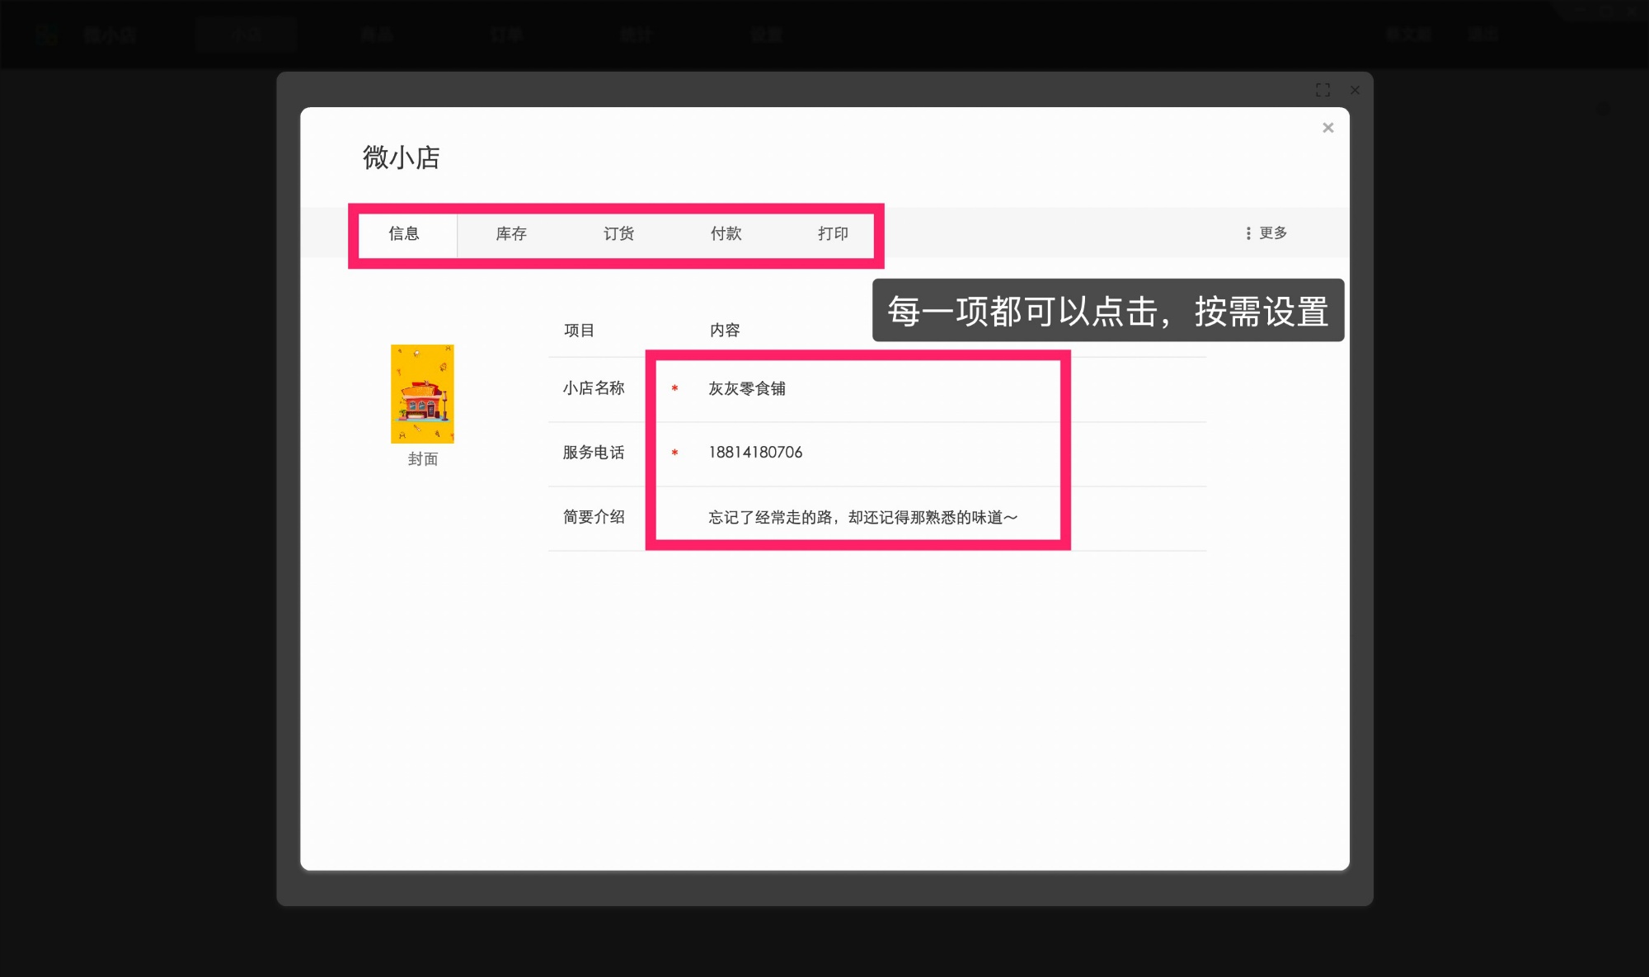
Task: Click the store logo icon in top bar
Action: pos(47,34)
